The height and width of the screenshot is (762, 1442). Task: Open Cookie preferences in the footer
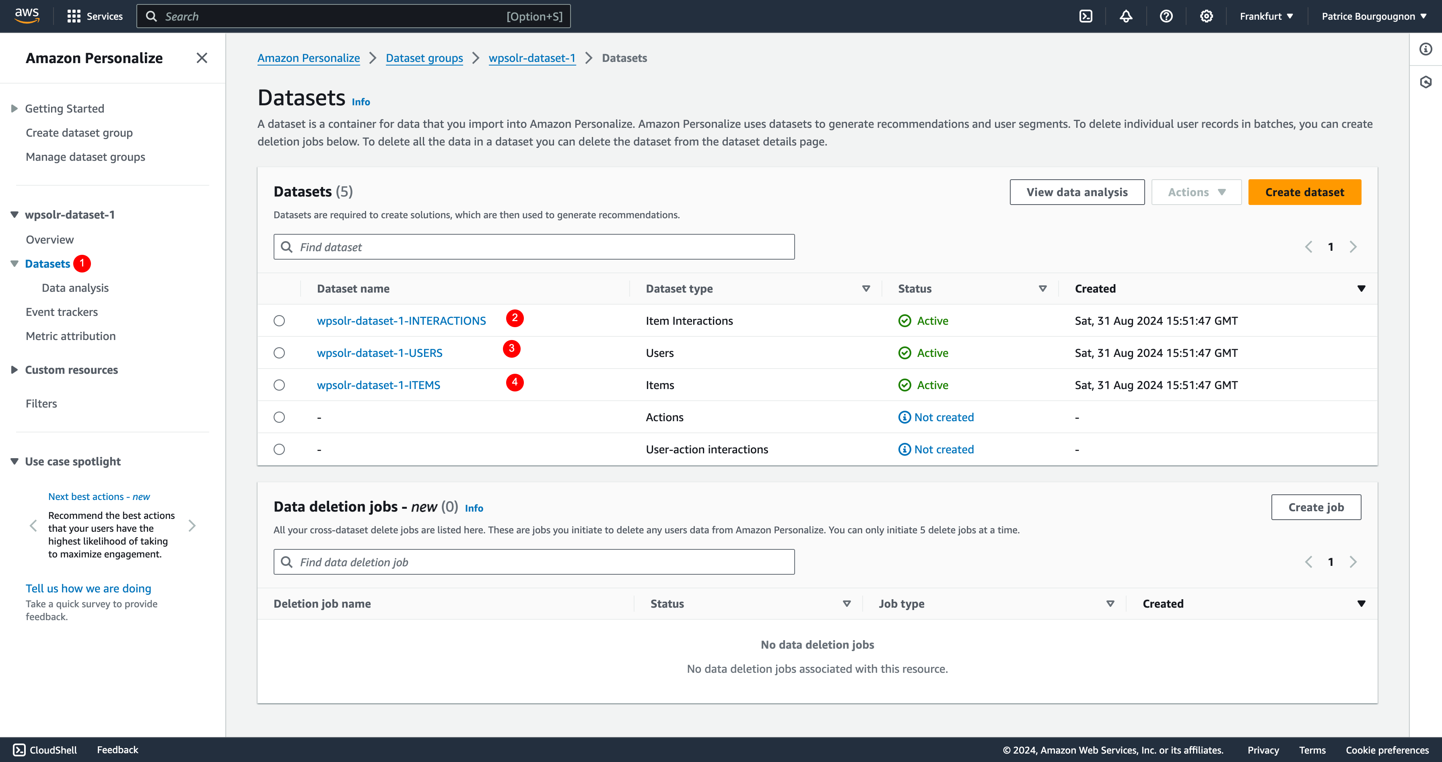[1387, 750]
